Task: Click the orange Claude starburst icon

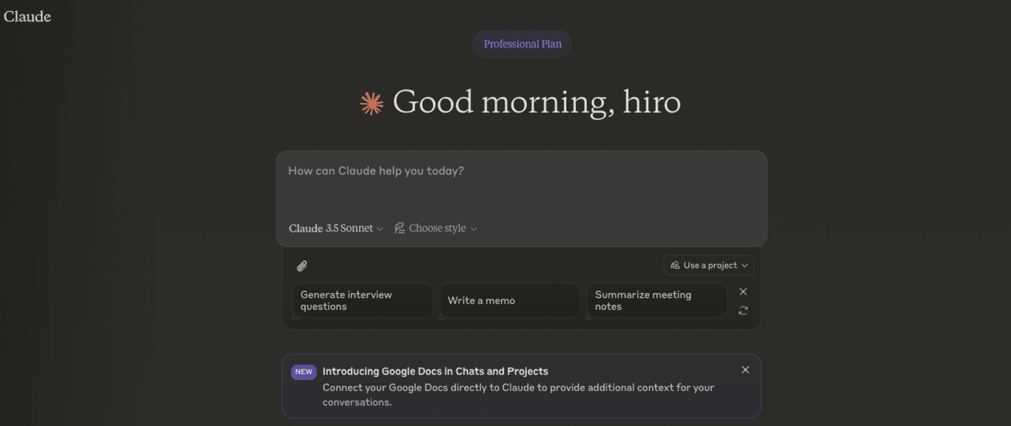Action: click(x=372, y=103)
